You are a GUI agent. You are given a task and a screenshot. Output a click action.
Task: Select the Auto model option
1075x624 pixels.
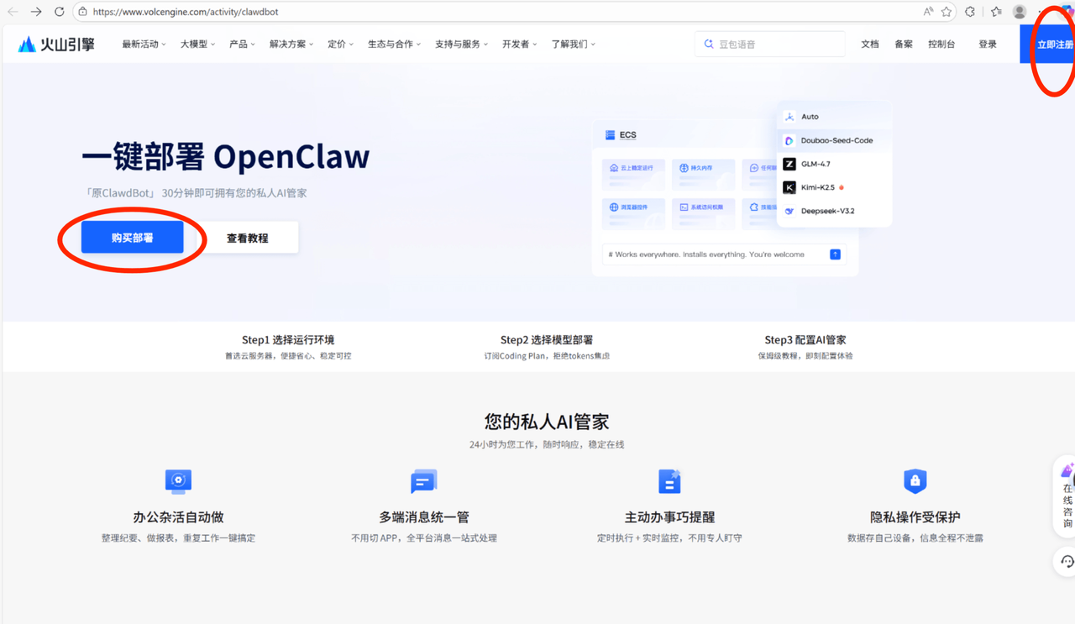click(834, 117)
